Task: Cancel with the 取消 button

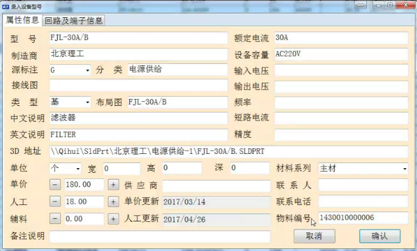Action: (315, 236)
